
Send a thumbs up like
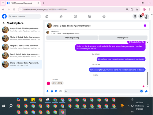pyautogui.click(x=146, y=91)
